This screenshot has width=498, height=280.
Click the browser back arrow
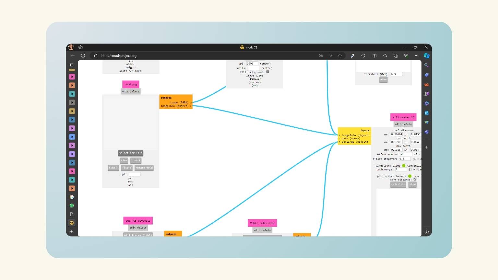pyautogui.click(x=73, y=55)
